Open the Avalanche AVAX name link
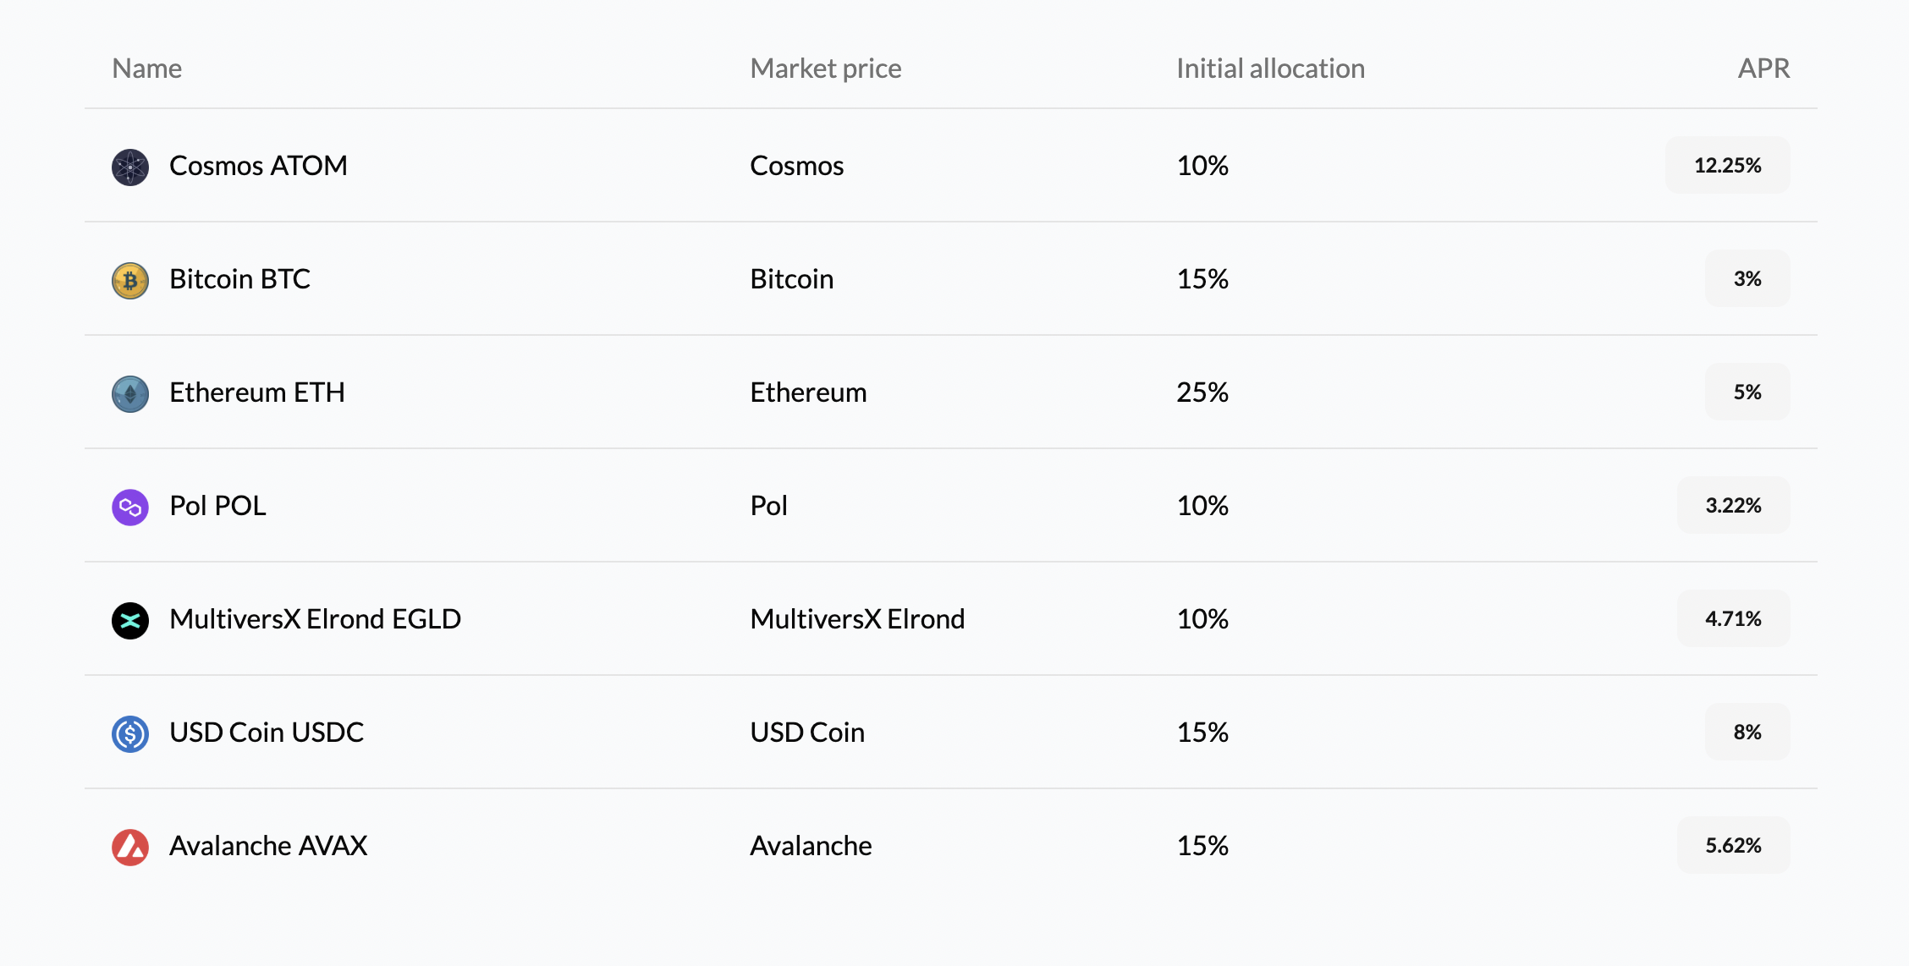 (268, 846)
